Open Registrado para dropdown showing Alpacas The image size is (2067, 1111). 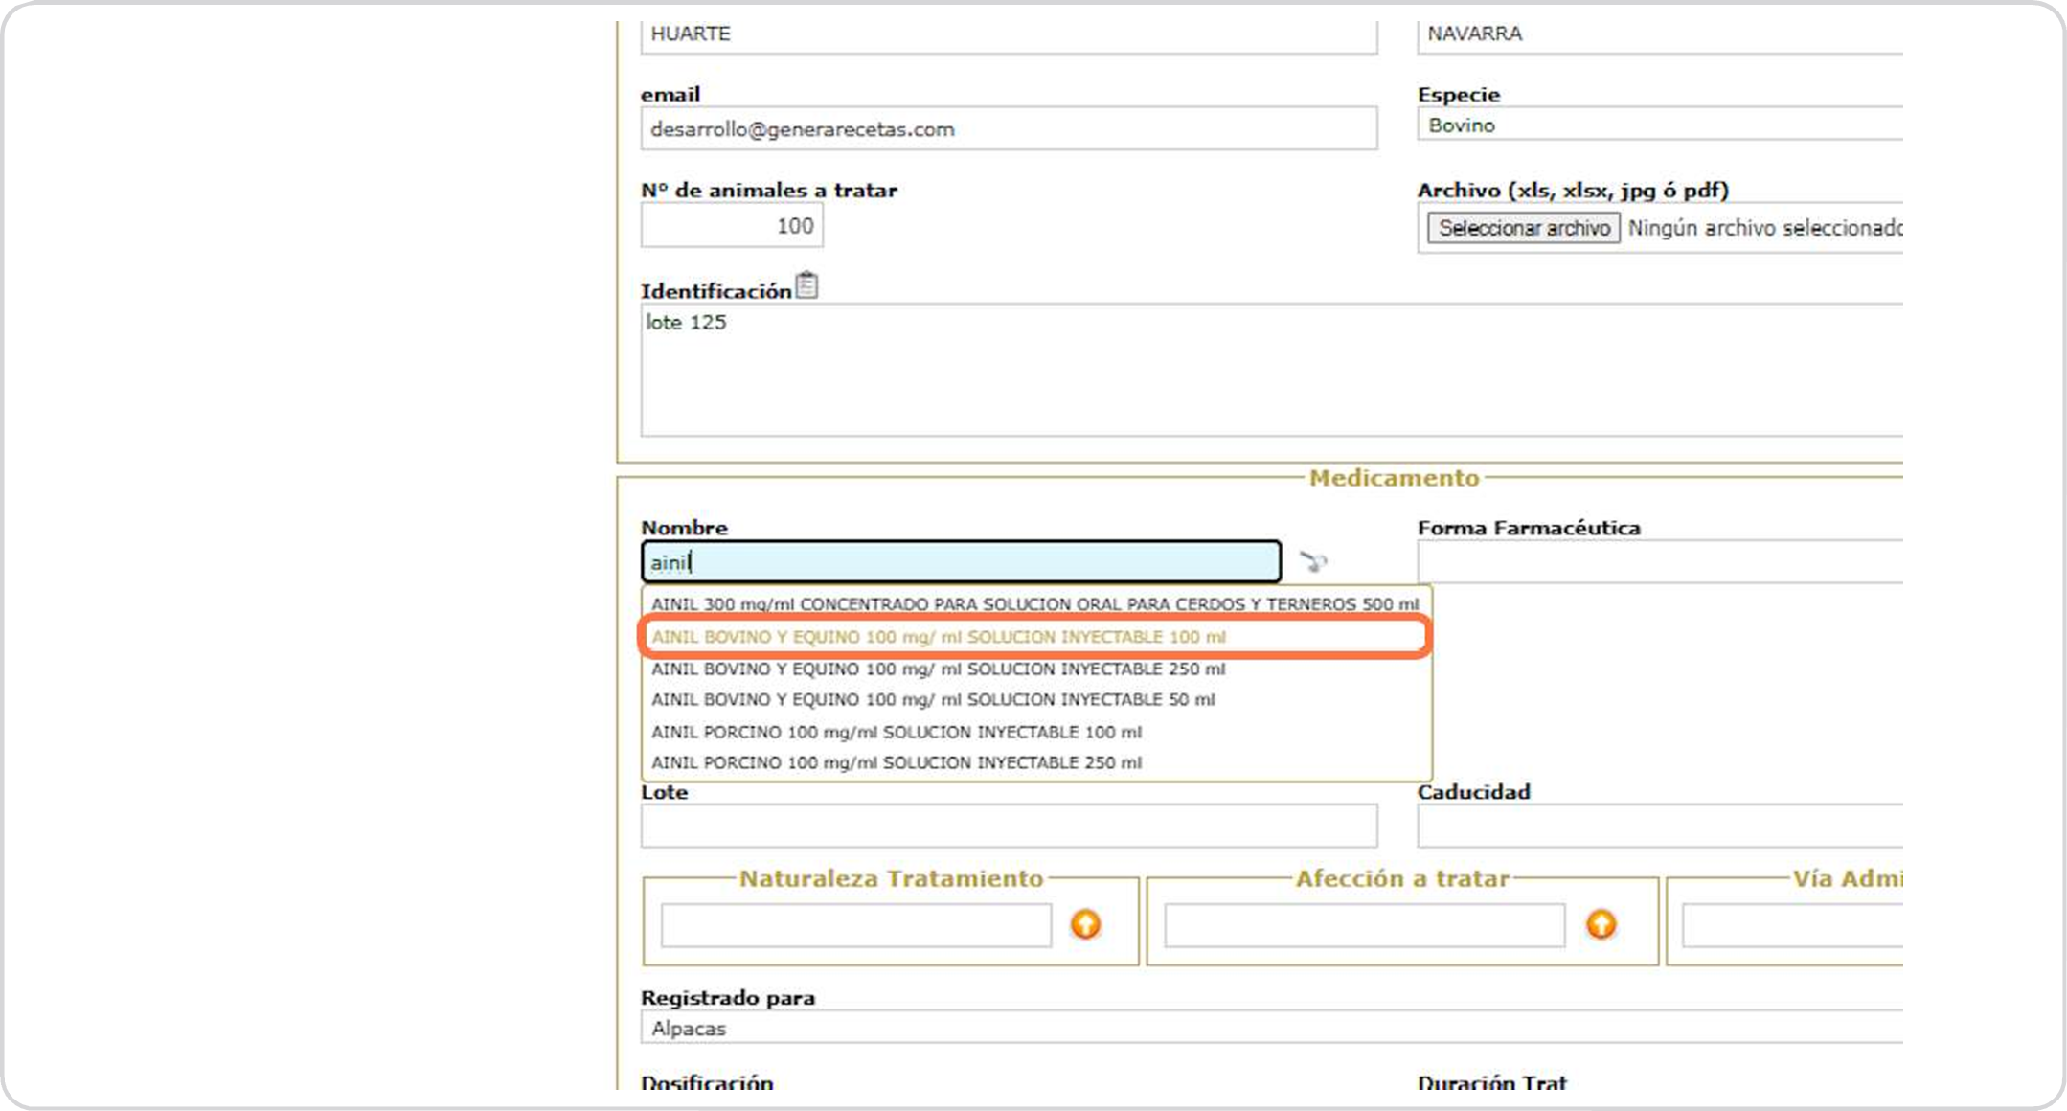[x=1270, y=1029]
